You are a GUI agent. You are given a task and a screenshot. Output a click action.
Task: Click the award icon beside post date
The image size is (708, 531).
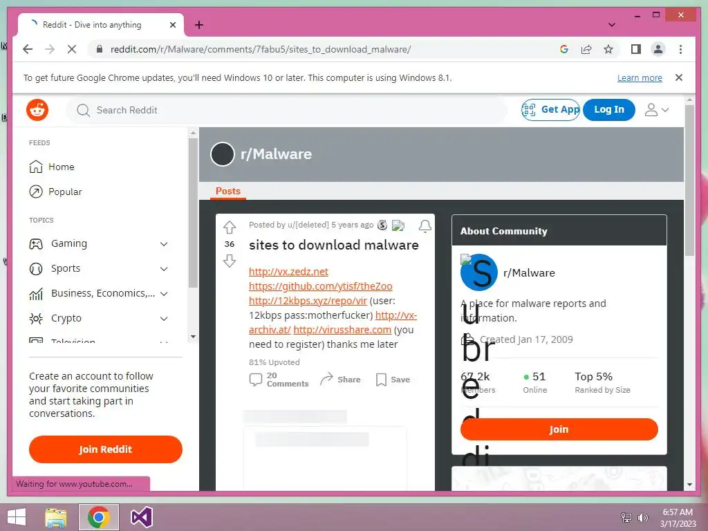pyautogui.click(x=382, y=225)
